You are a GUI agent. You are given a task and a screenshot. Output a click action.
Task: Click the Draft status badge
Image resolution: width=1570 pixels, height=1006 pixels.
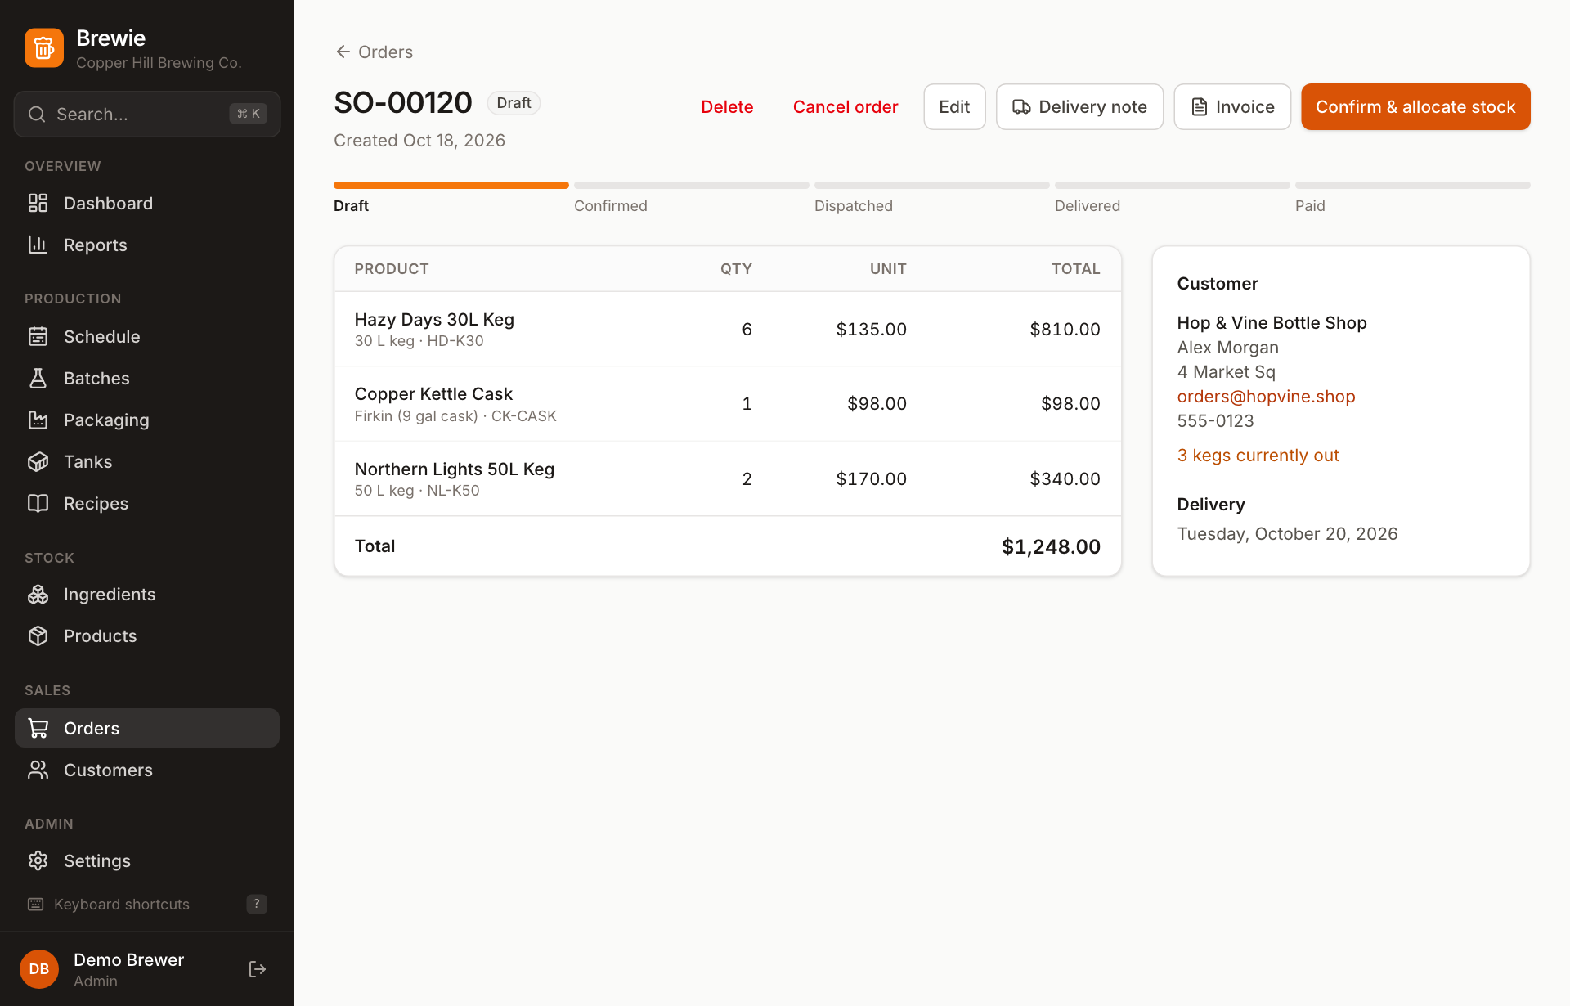[514, 102]
